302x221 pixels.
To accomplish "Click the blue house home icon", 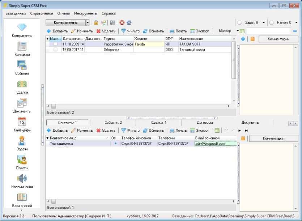I will (129, 22).
